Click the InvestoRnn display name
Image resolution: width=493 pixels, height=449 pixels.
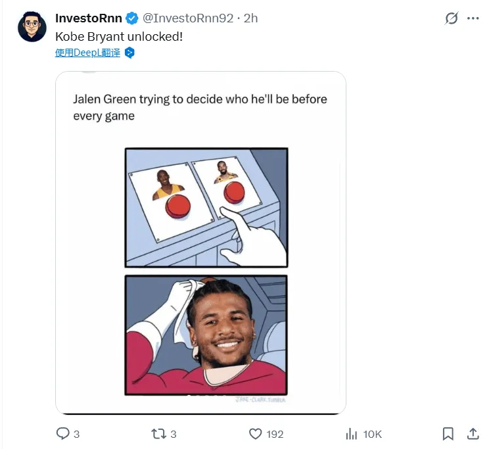coord(89,18)
